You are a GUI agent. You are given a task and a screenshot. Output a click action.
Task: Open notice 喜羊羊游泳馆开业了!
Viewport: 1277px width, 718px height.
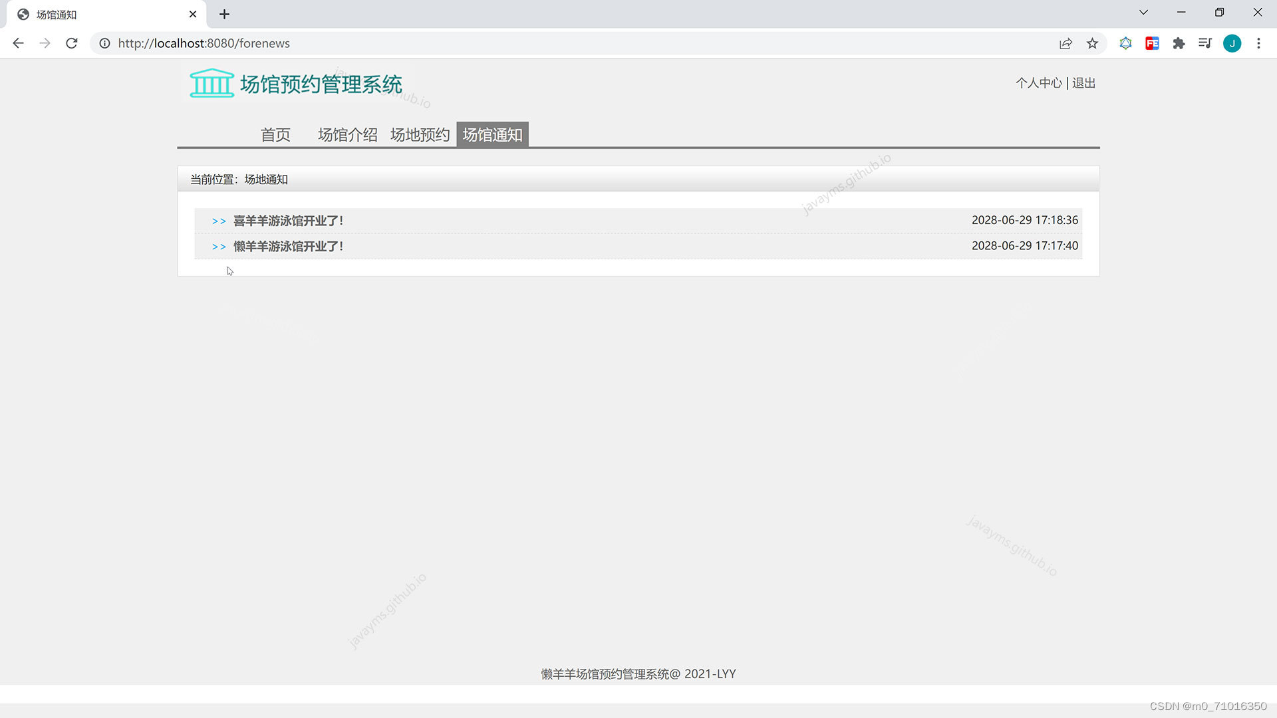(288, 221)
